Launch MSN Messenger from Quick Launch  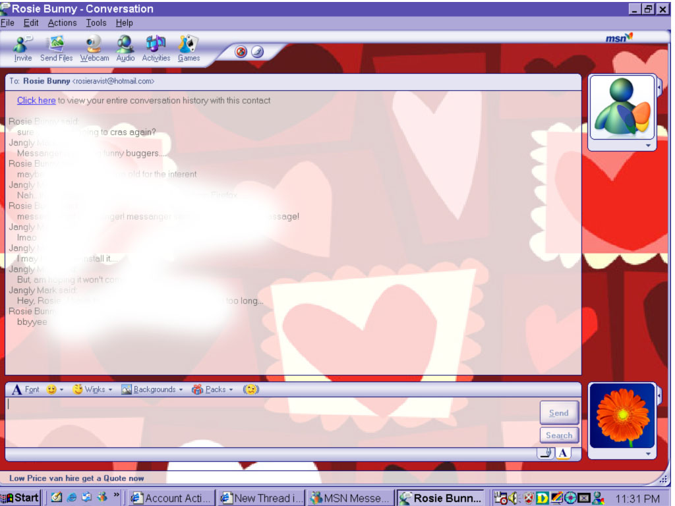(102, 497)
